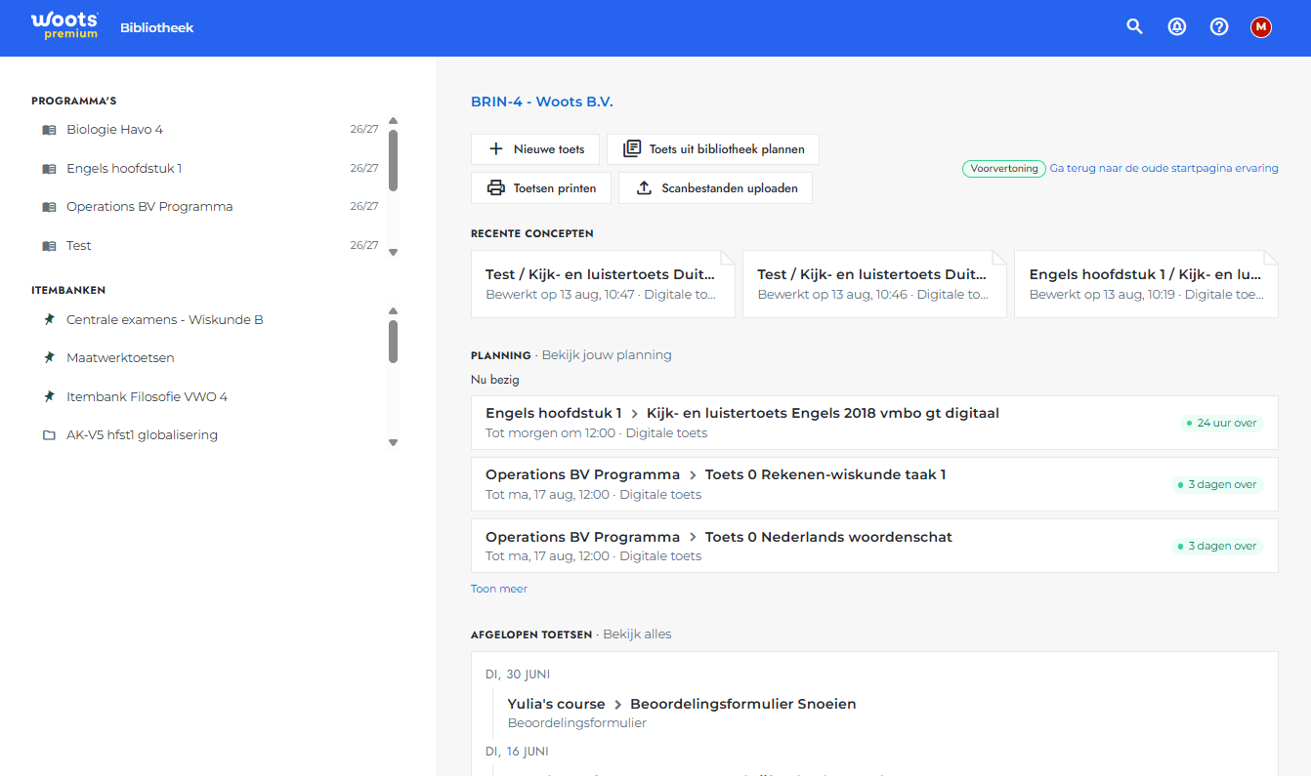Image resolution: width=1311 pixels, height=776 pixels.
Task: Click the Toetsen printen button
Action: (541, 188)
